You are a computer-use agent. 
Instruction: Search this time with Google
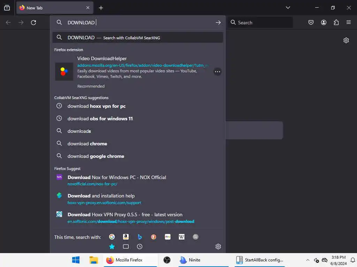112,237
